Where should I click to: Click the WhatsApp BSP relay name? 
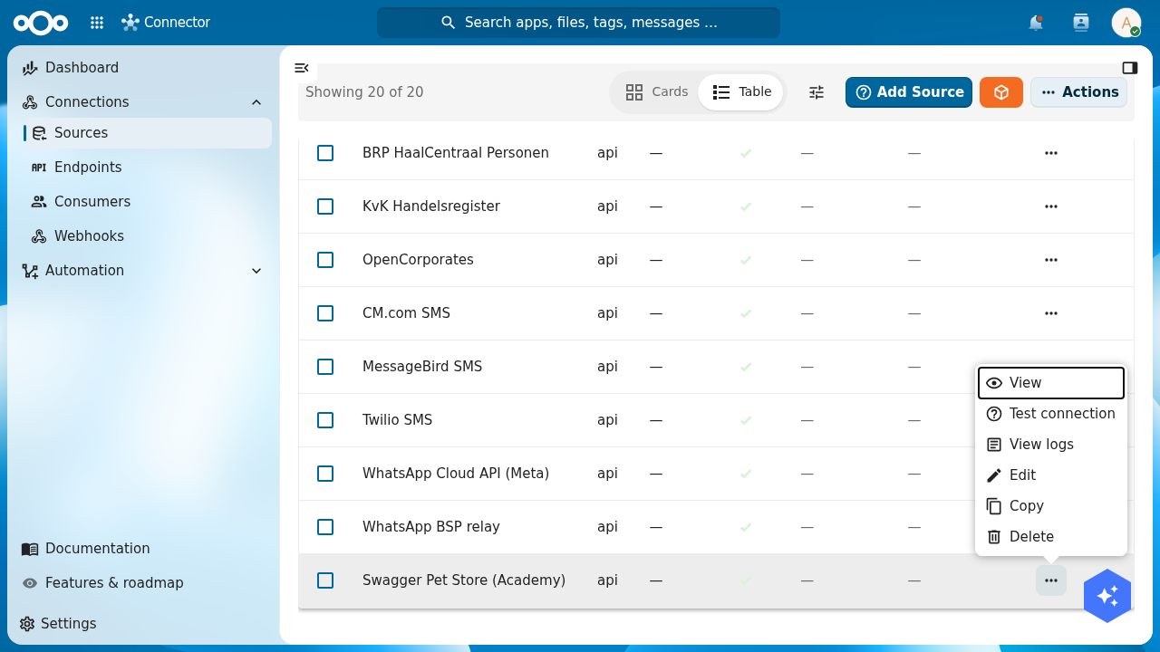pyautogui.click(x=431, y=527)
